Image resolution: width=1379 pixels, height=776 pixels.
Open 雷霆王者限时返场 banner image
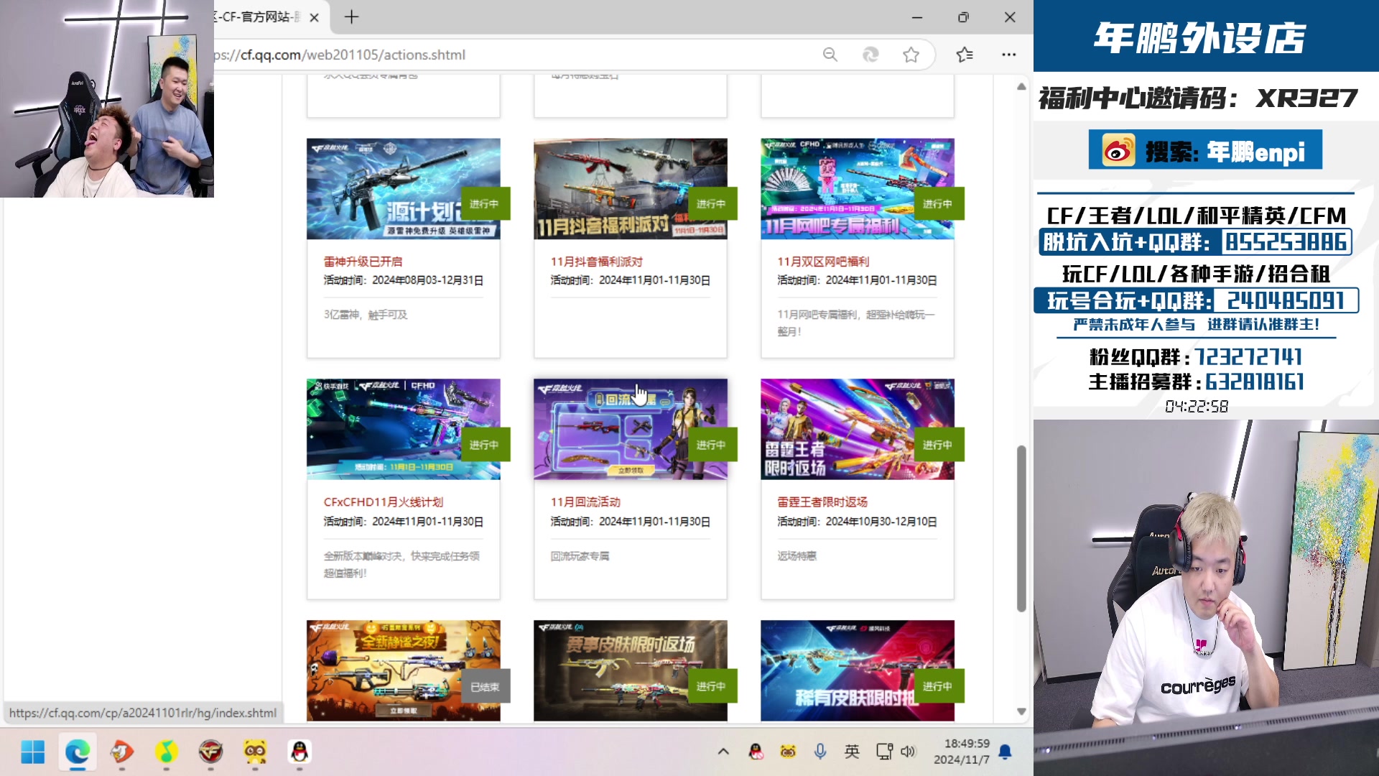point(858,429)
